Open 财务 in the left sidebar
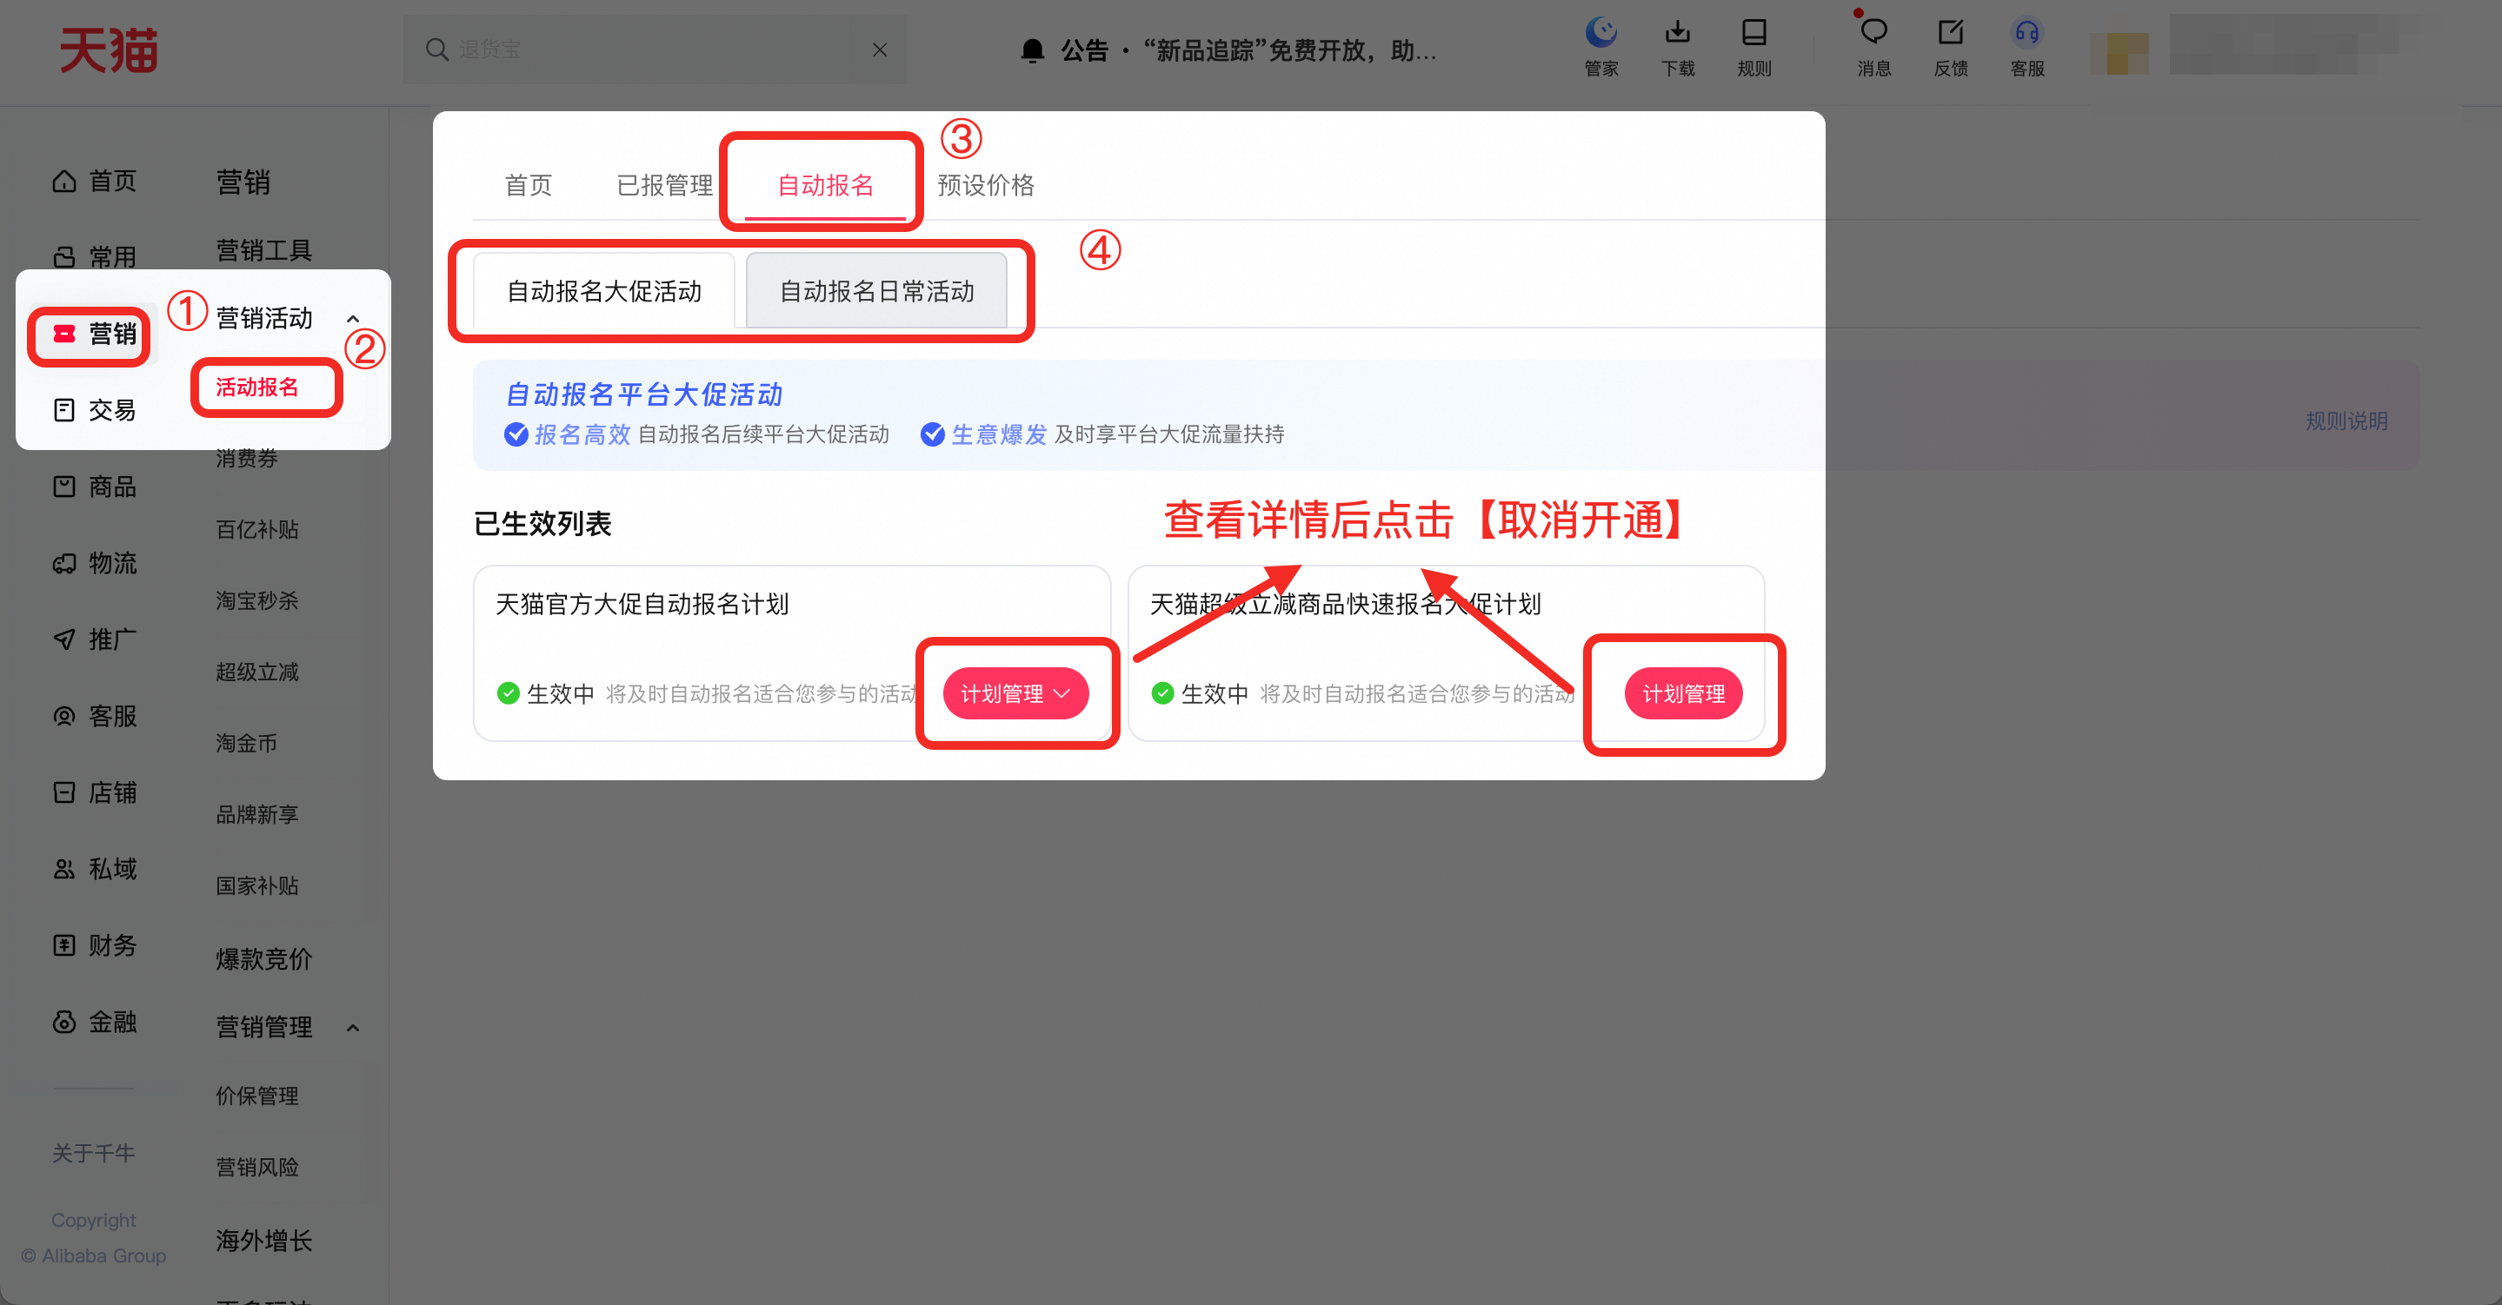 pos(94,944)
